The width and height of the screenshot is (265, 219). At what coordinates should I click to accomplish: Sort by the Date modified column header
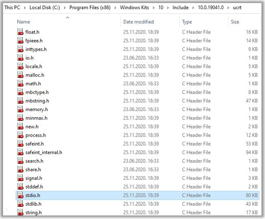139,22
